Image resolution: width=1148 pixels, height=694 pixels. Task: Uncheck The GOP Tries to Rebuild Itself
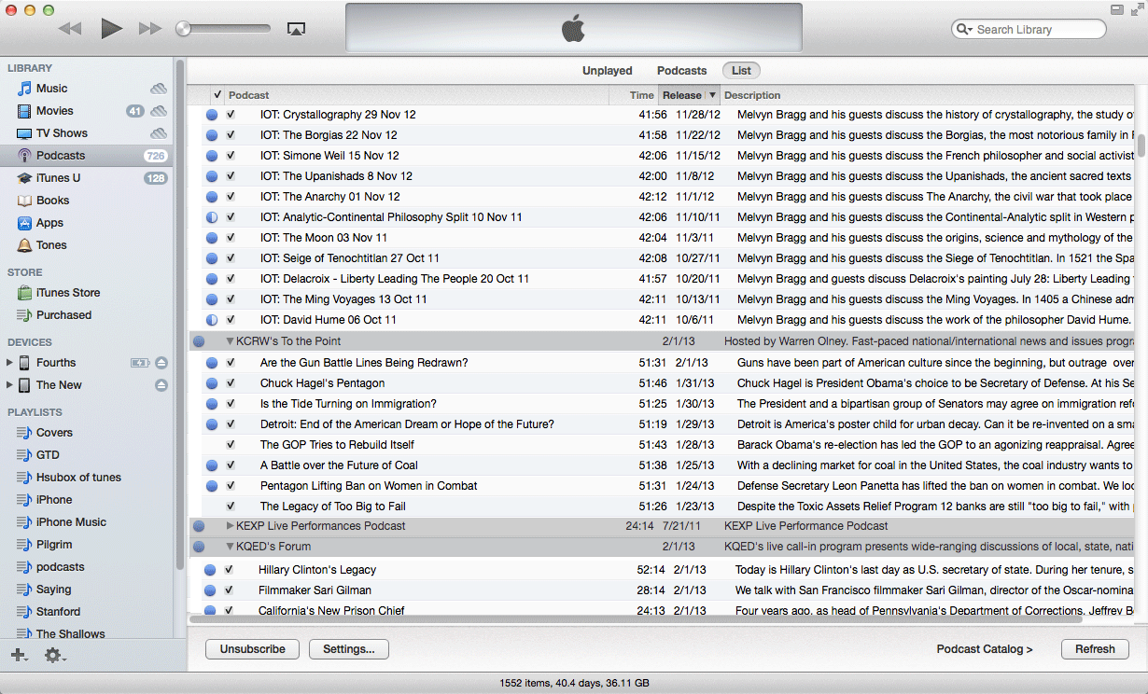[231, 445]
